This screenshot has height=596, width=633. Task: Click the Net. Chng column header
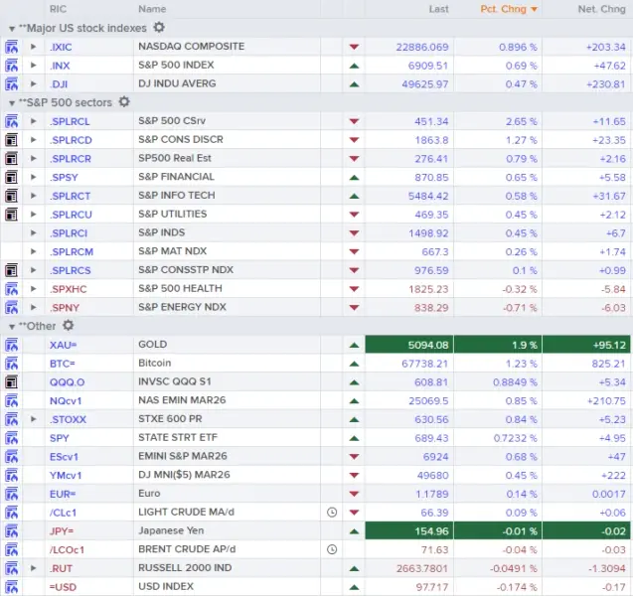(x=601, y=9)
